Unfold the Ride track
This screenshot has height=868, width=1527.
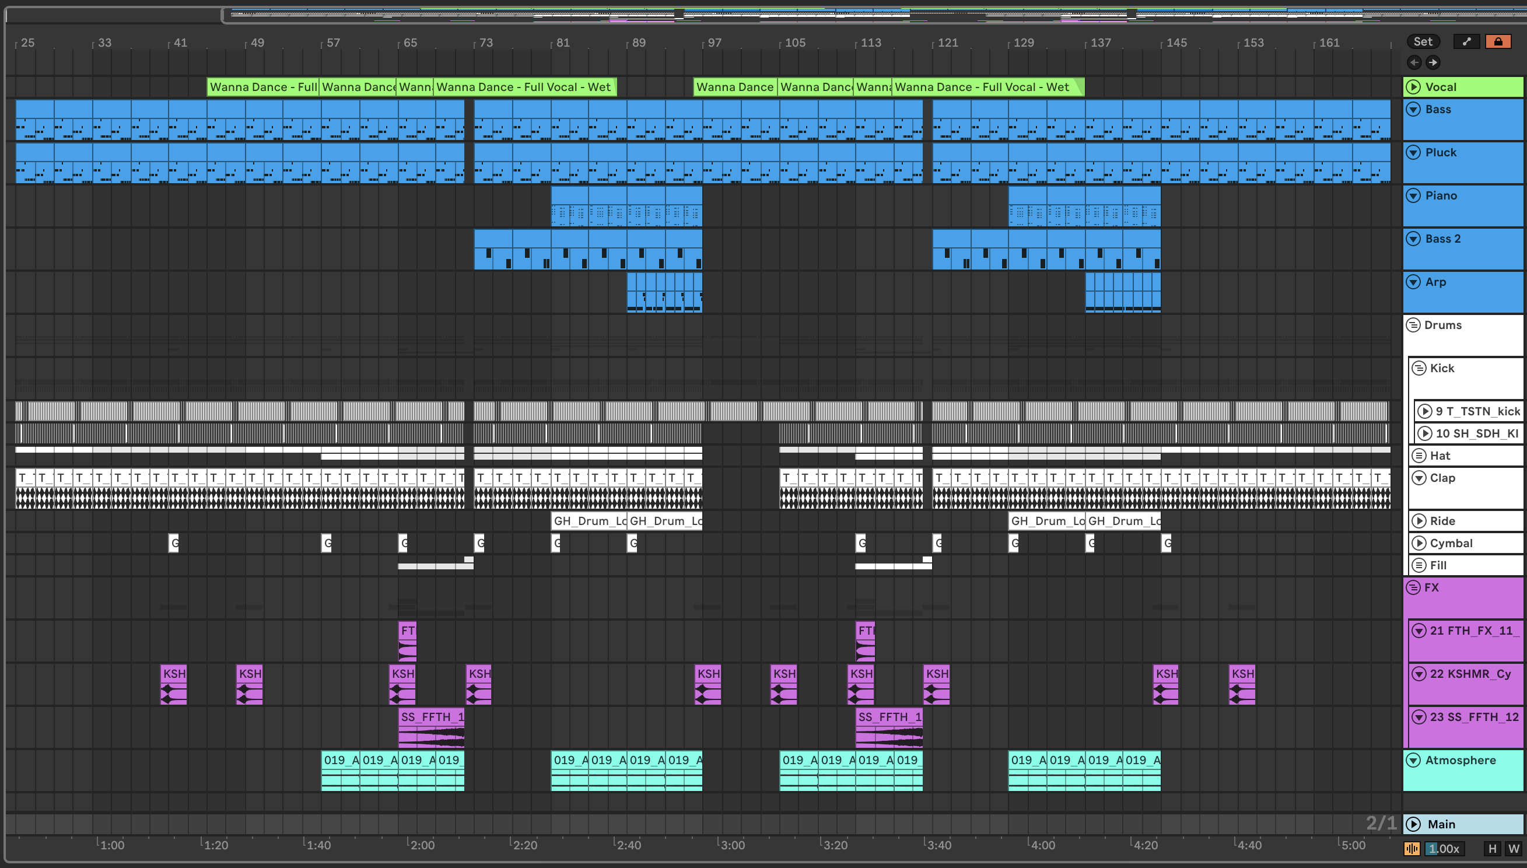point(1419,521)
